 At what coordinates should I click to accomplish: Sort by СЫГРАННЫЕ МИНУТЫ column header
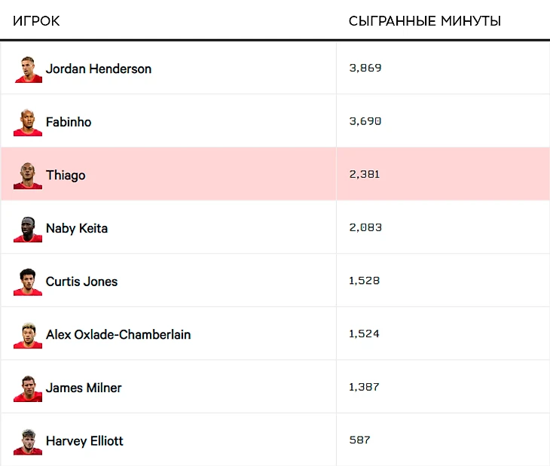click(x=424, y=21)
